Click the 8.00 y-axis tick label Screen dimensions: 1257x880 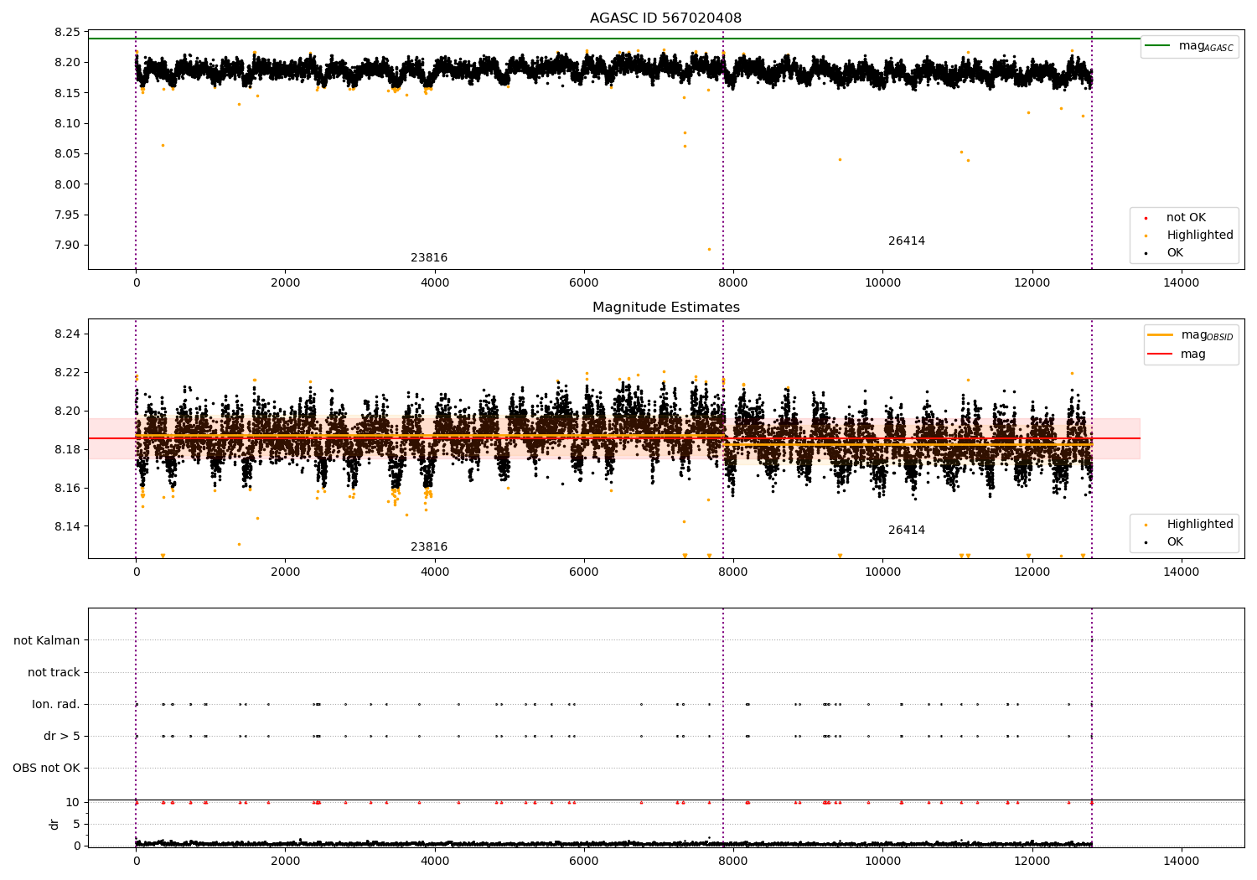coord(67,184)
